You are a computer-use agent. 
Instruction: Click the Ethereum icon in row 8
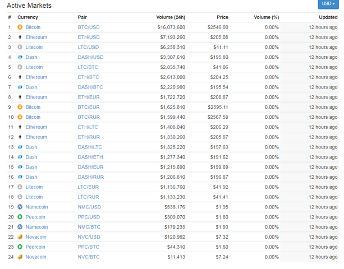[20, 97]
